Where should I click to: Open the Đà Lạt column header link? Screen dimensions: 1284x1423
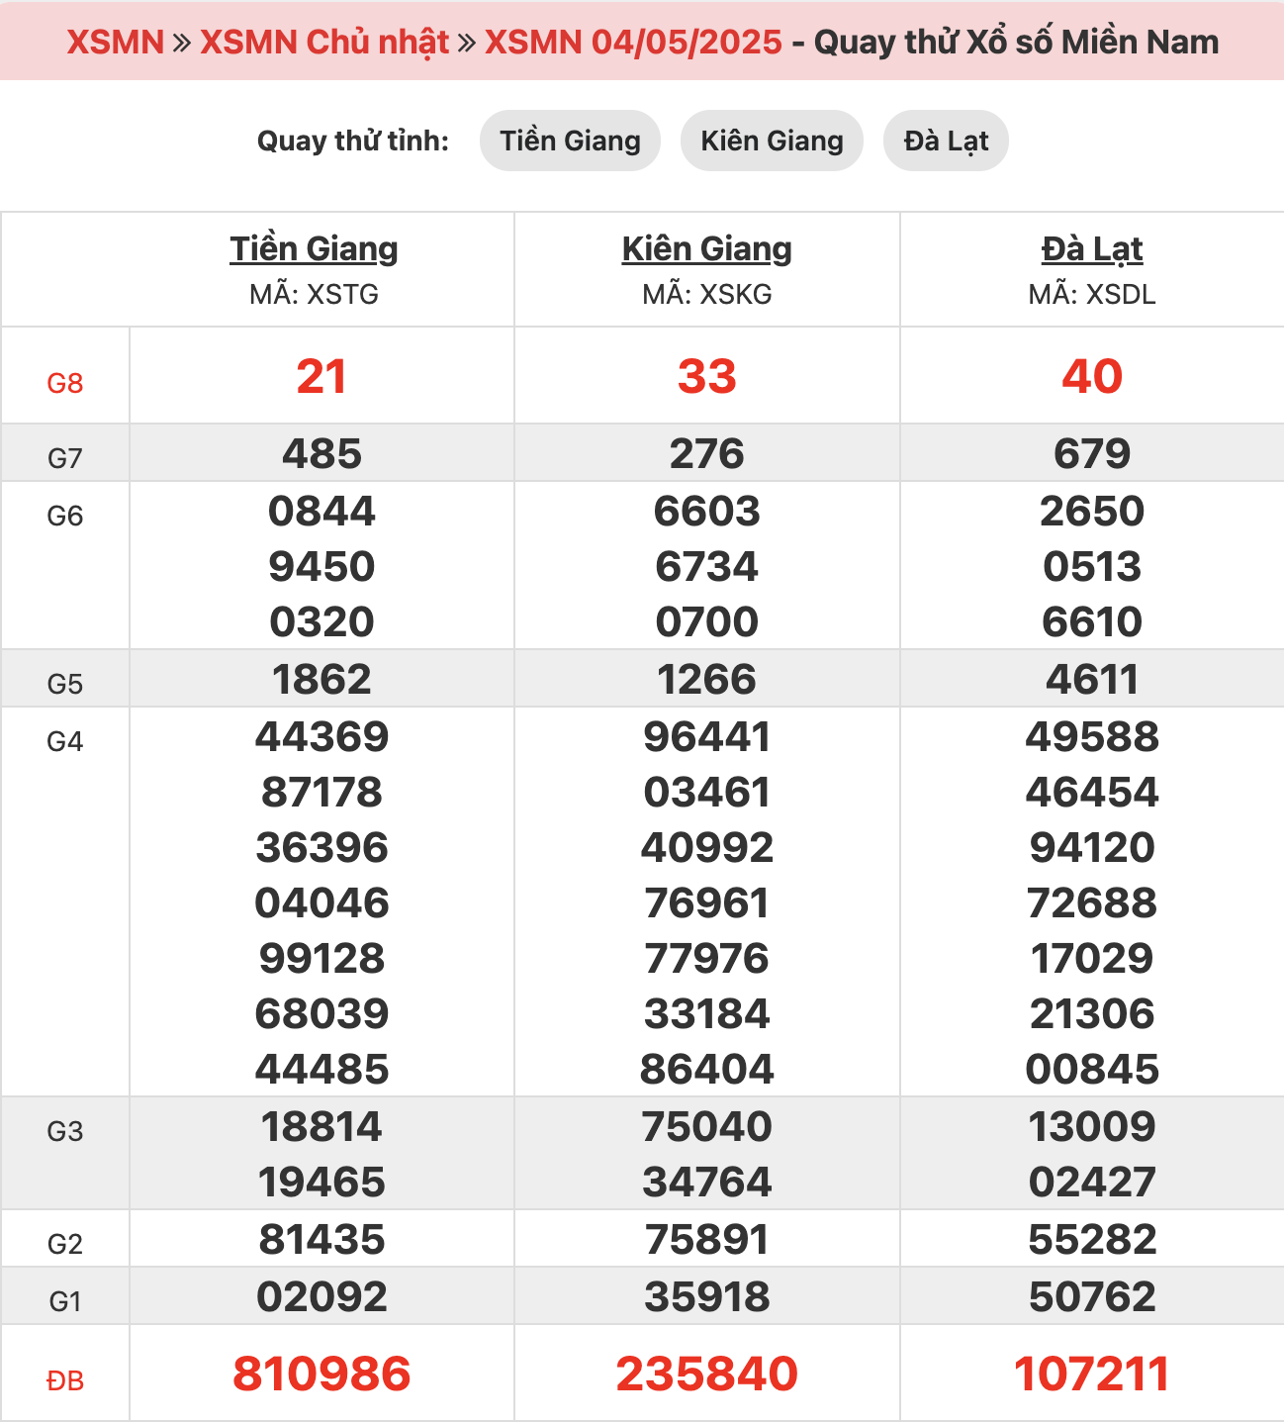click(x=1092, y=249)
